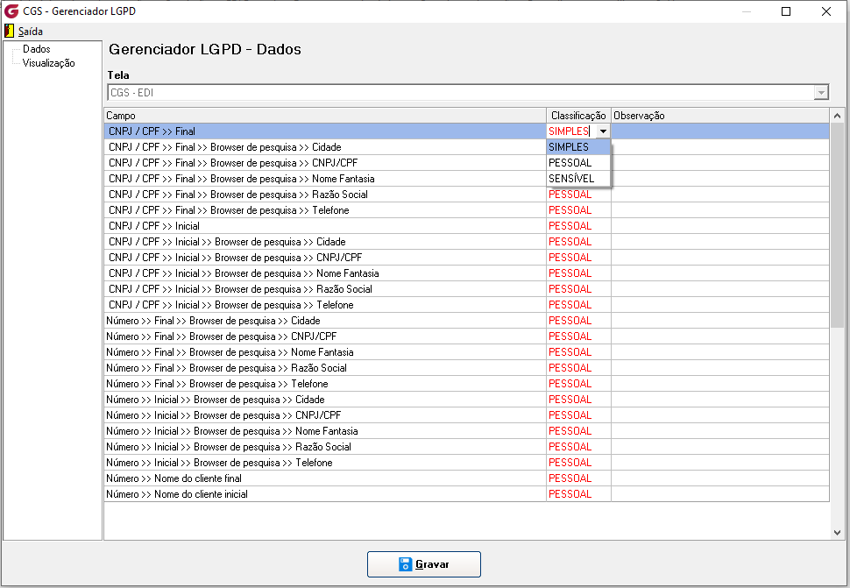Click the vertical scrollbar thumb of the grid
Viewport: 850px width, 588px height.
[837, 225]
